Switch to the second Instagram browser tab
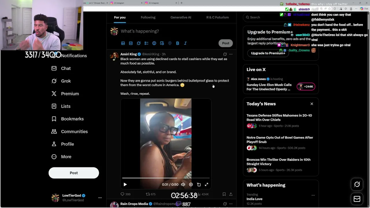 point(160,3)
